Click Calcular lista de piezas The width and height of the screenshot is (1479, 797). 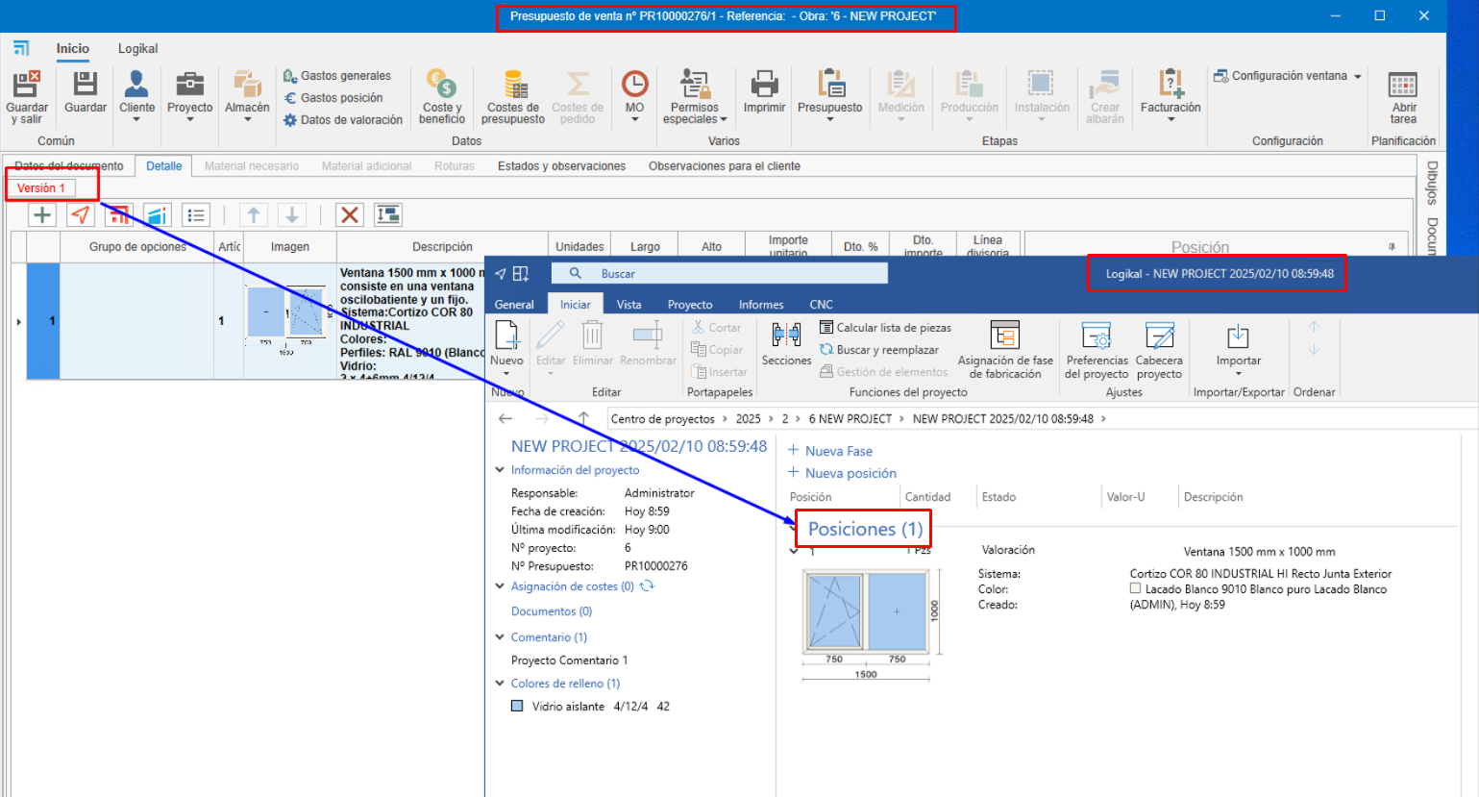pos(885,328)
